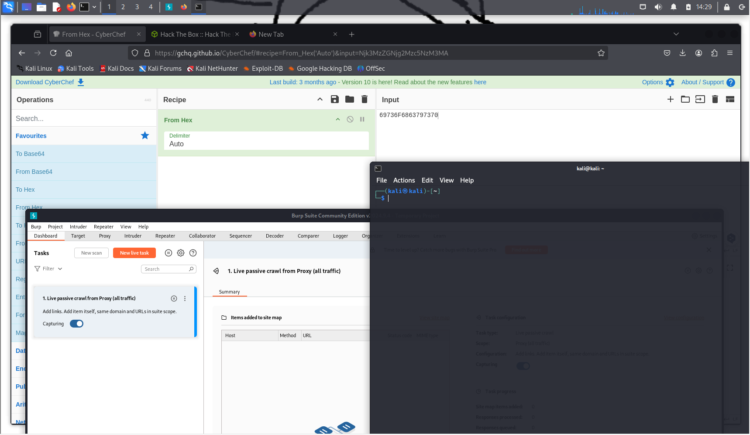Open task settings gear in Burp Tasks
Image resolution: width=750 pixels, height=435 pixels.
click(x=181, y=253)
